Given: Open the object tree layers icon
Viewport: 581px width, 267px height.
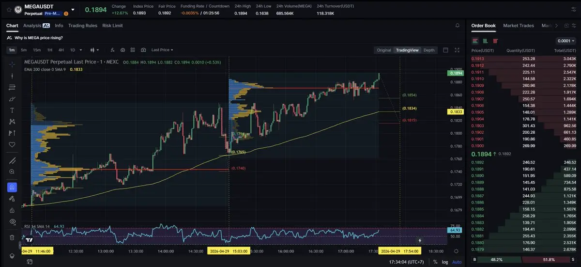Looking at the screenshot, I should 12,255.
